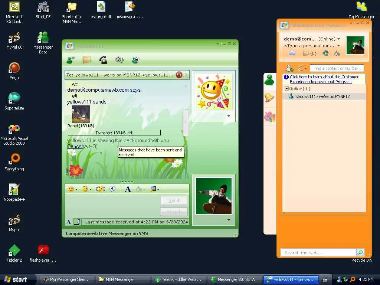Open the Rebel image thumbnail
Screen dimensions: 380x285
(81, 114)
